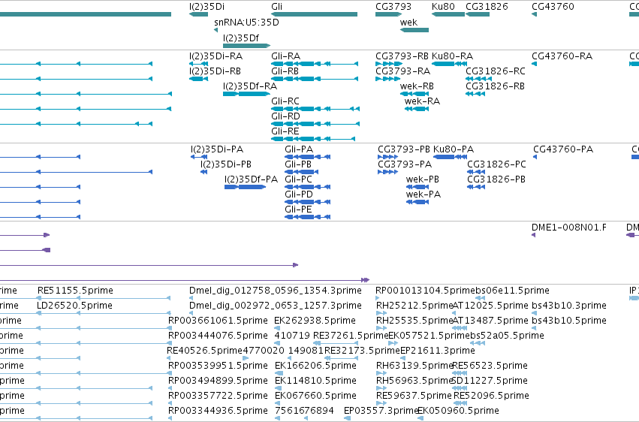Screen dimensions: 639x422
Task: Select the RP003357722.5prime EST label
Action: click(218, 396)
